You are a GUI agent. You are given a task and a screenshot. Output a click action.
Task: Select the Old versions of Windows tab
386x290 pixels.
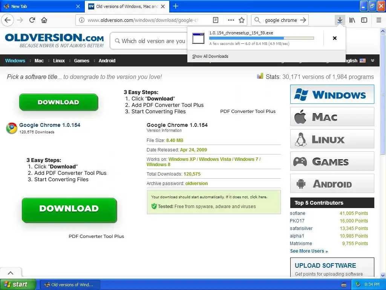127,6
